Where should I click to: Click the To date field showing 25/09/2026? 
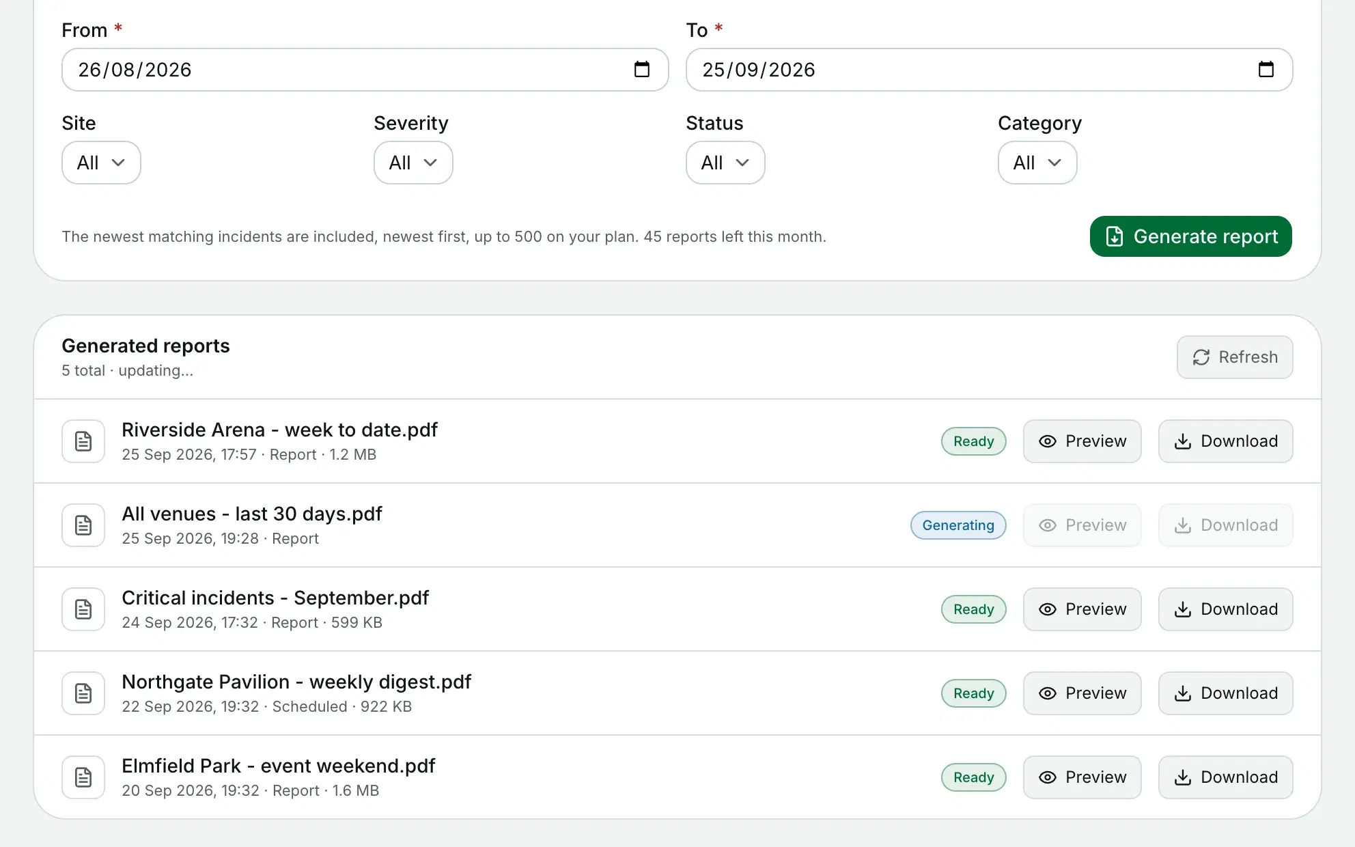point(989,70)
